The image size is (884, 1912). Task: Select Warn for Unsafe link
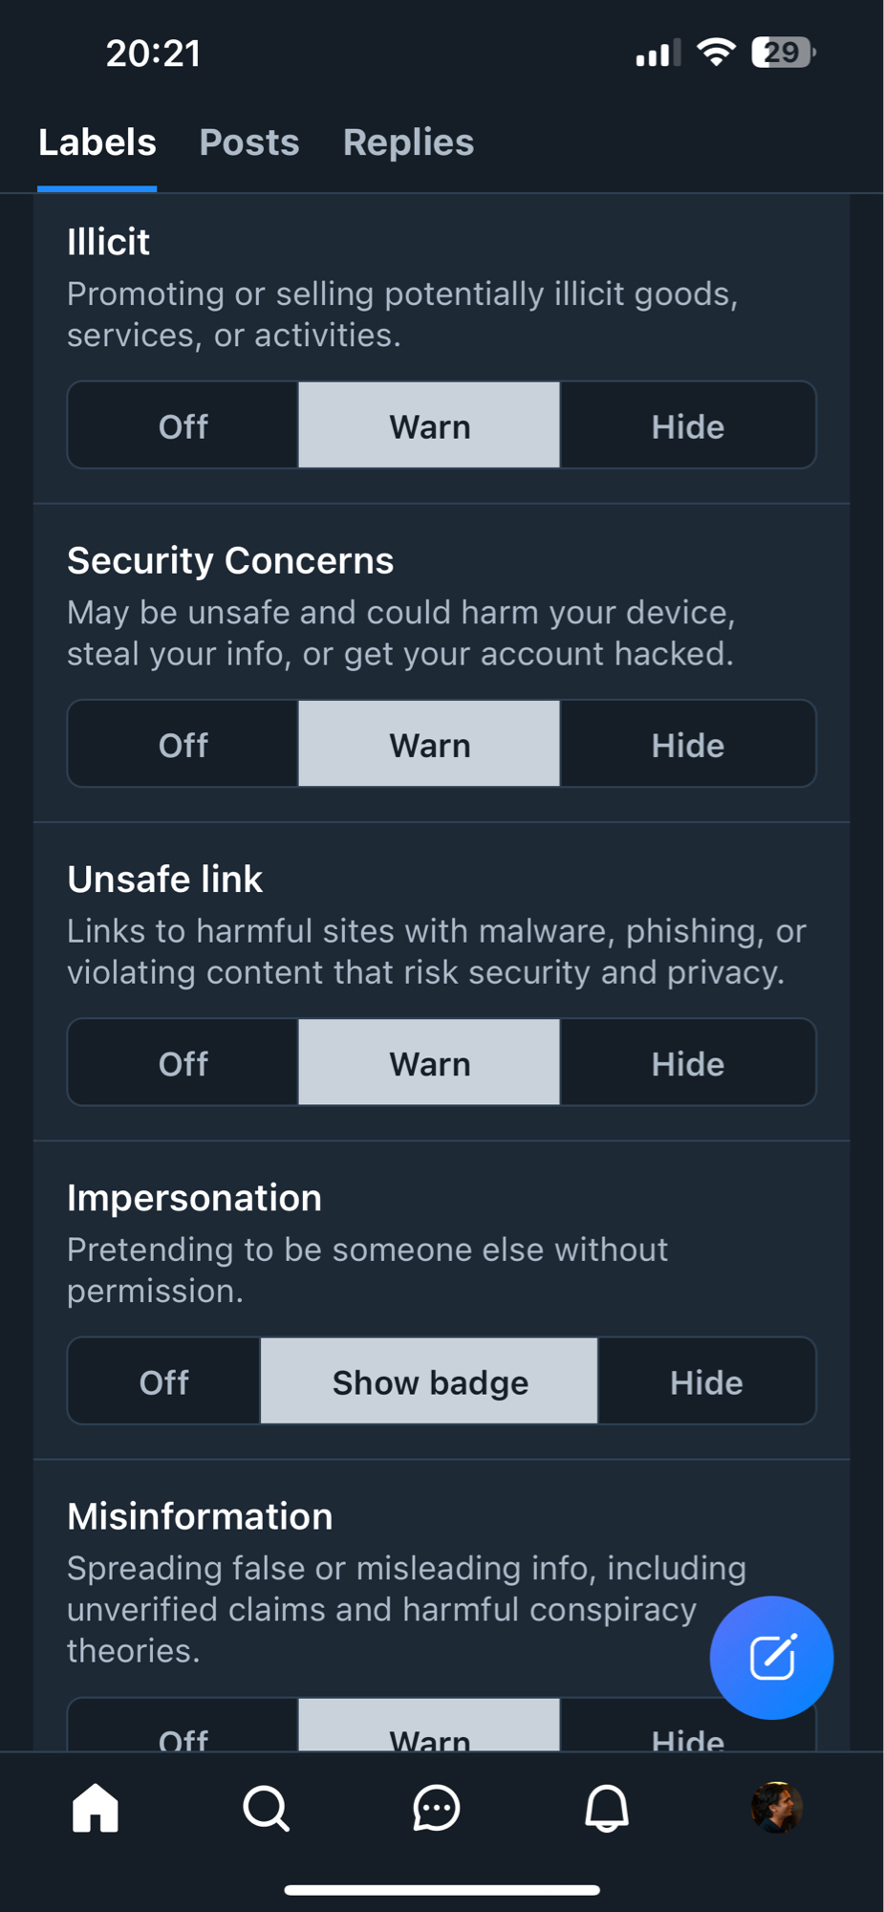click(x=429, y=1063)
